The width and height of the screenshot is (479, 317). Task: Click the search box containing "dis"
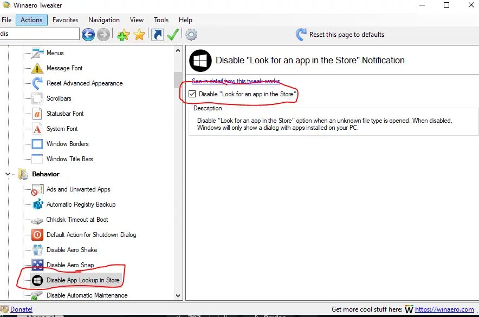pos(40,34)
